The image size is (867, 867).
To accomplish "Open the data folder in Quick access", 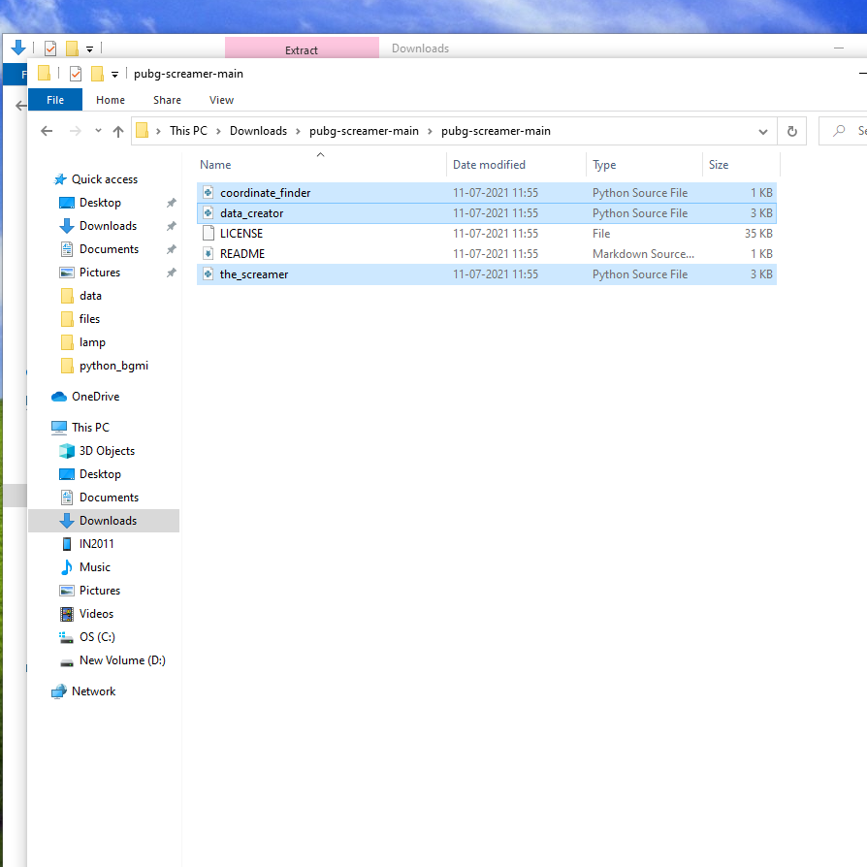I will point(90,296).
